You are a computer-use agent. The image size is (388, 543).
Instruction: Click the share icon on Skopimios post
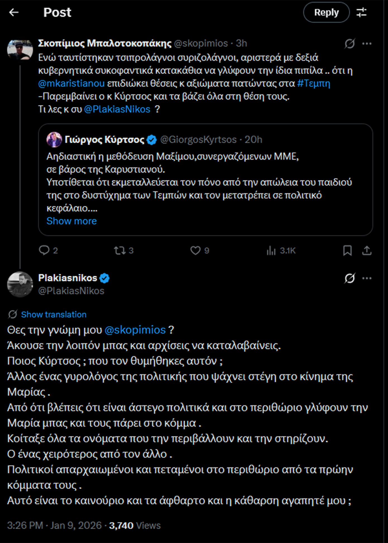(x=367, y=251)
